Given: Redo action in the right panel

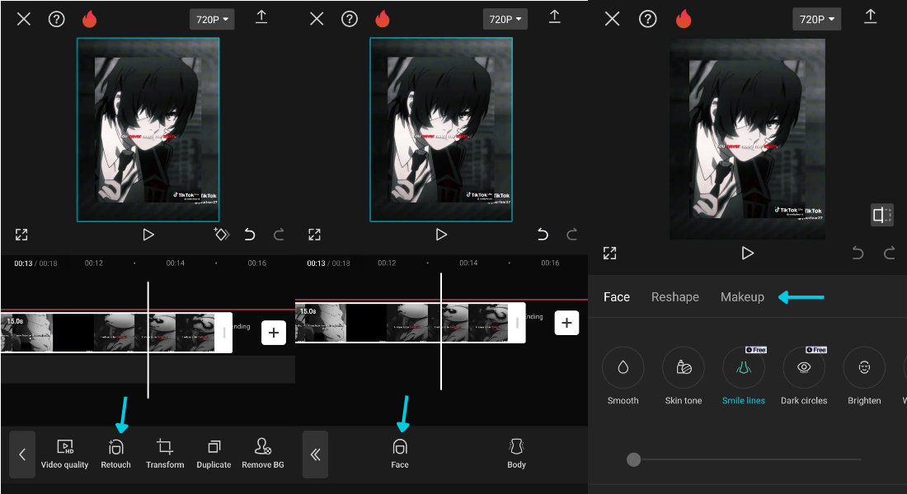Looking at the screenshot, I should click(x=889, y=253).
